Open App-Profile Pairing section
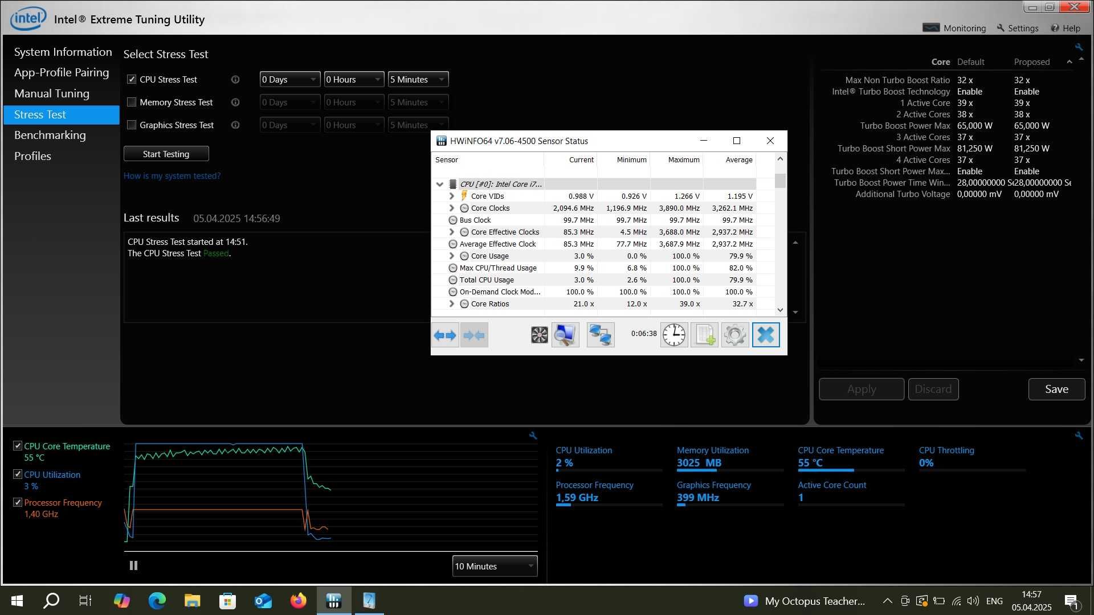Viewport: 1094px width, 615px height. (62, 72)
